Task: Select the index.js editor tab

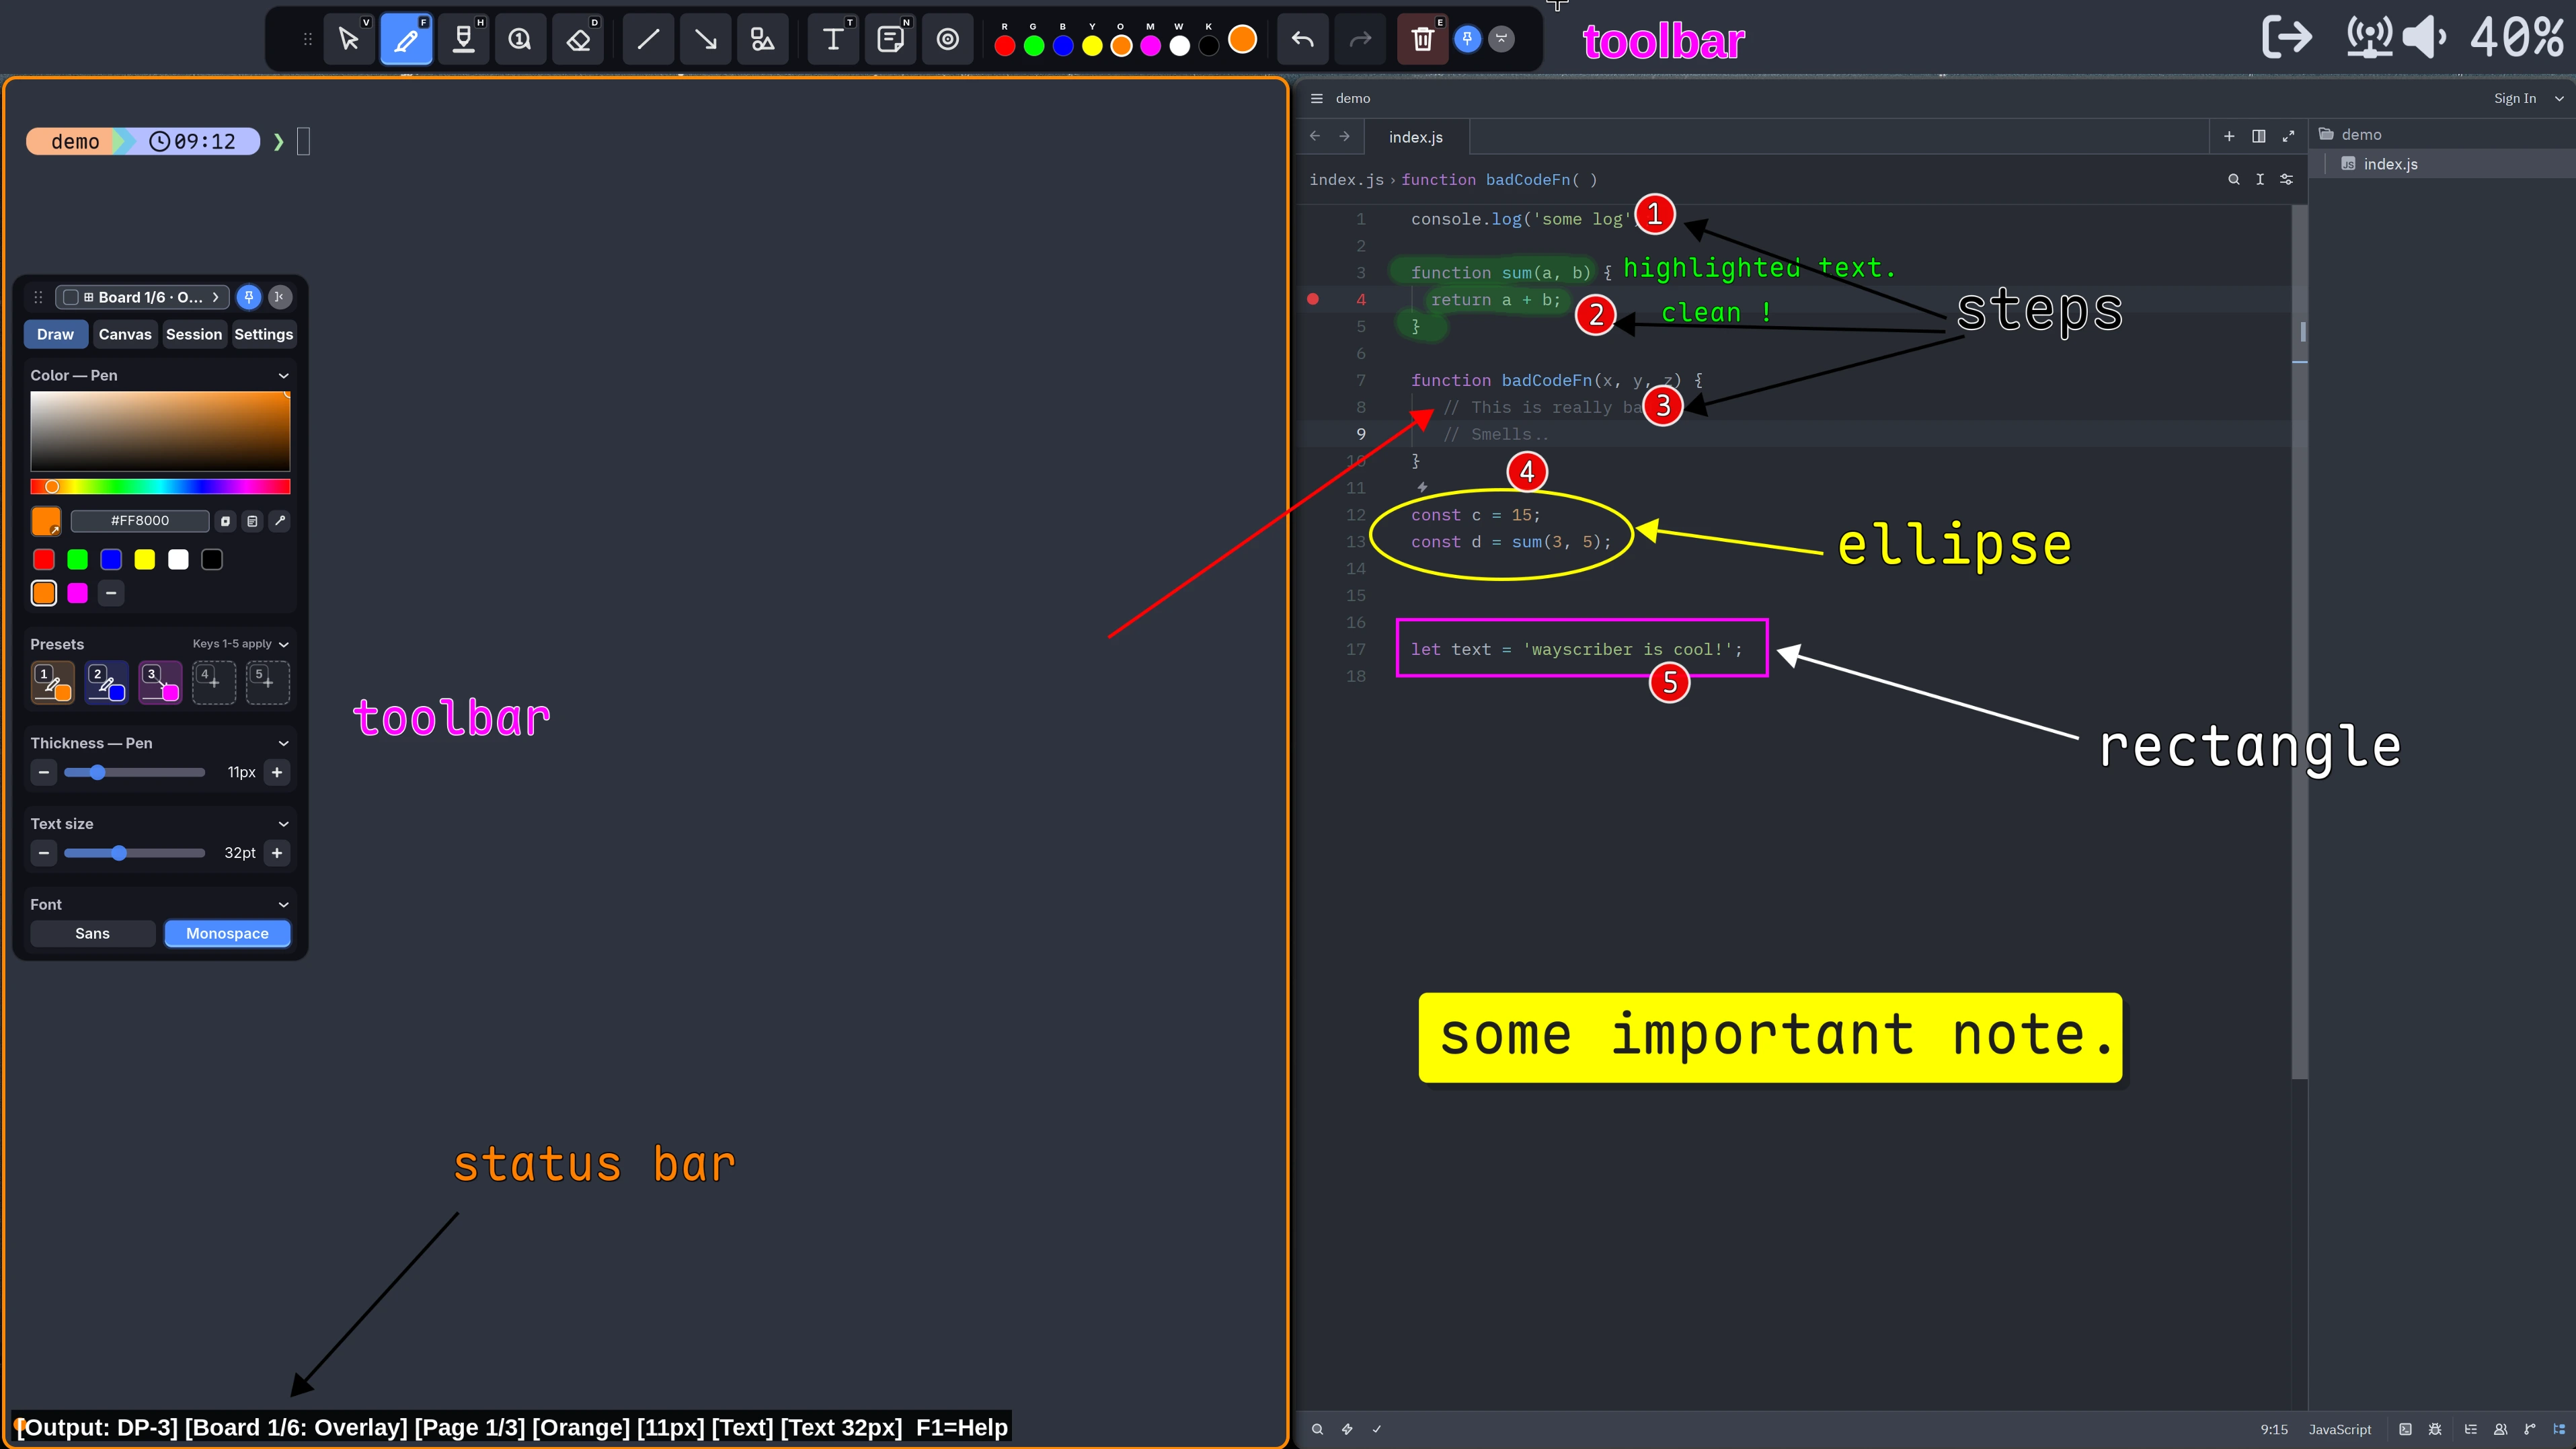Action: (x=1415, y=137)
